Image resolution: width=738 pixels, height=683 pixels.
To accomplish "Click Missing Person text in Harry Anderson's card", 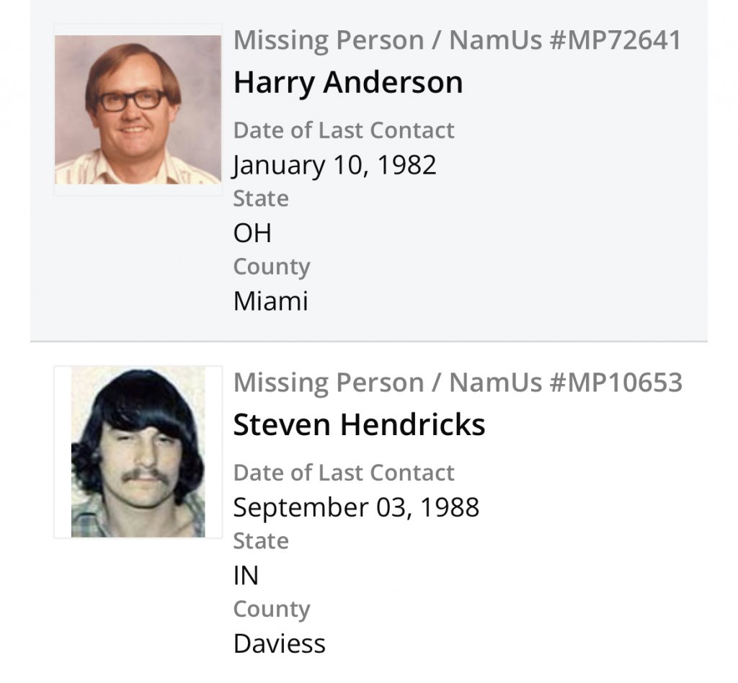I will pyautogui.click(x=327, y=40).
